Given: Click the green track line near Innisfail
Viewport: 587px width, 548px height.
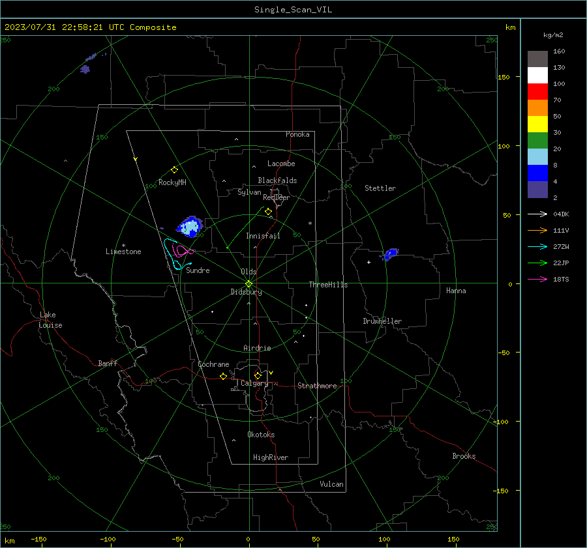Looking at the screenshot, I should (245, 227).
